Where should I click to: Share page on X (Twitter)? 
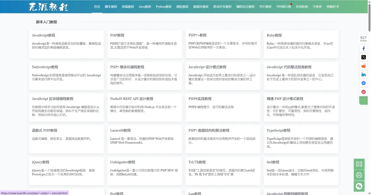pyautogui.click(x=363, y=57)
